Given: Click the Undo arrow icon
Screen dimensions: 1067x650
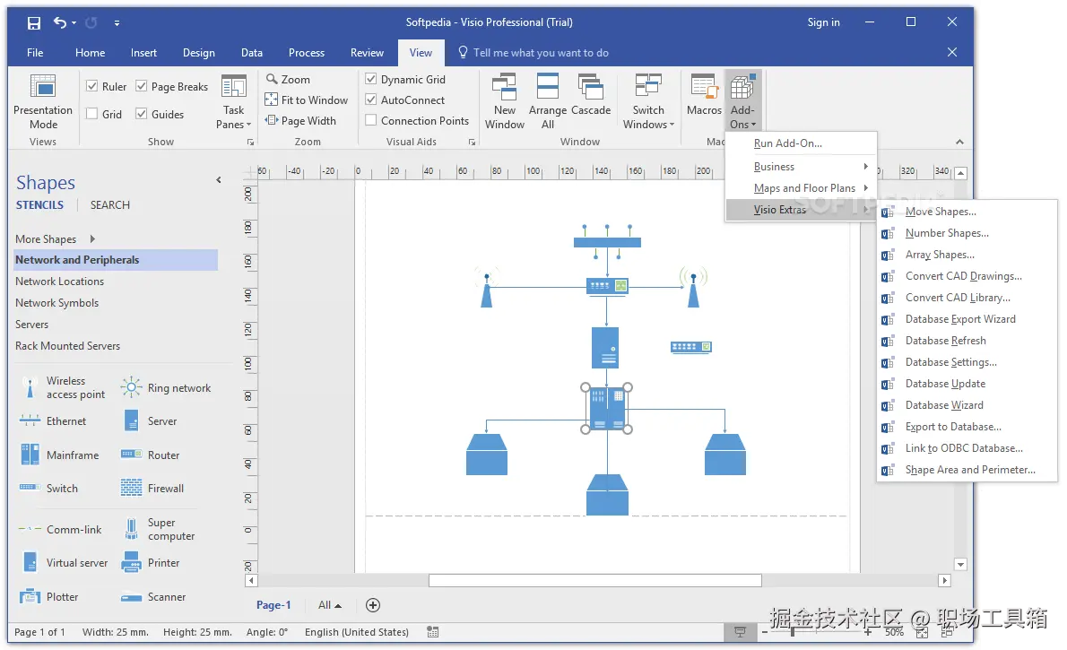Looking at the screenshot, I should [60, 22].
